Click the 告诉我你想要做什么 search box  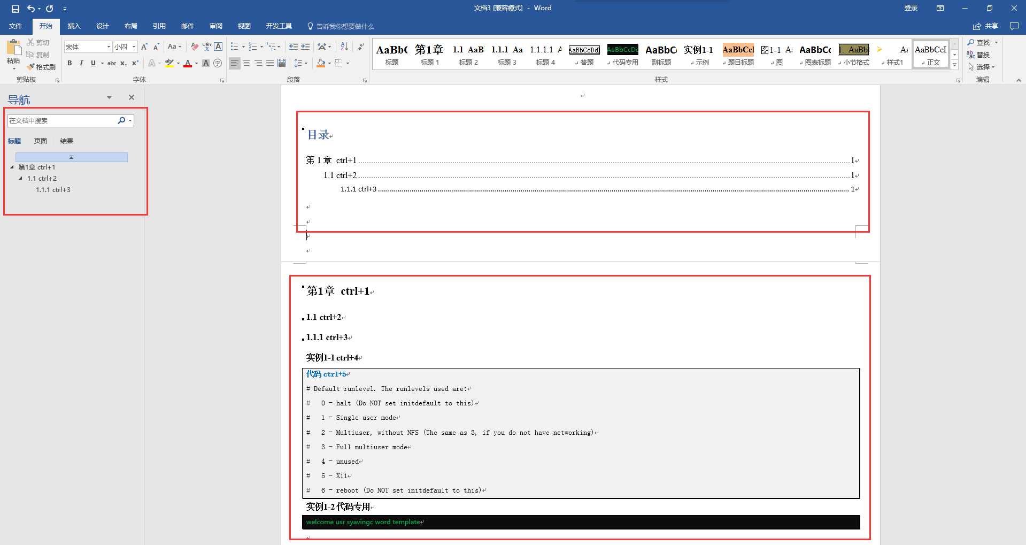point(341,26)
